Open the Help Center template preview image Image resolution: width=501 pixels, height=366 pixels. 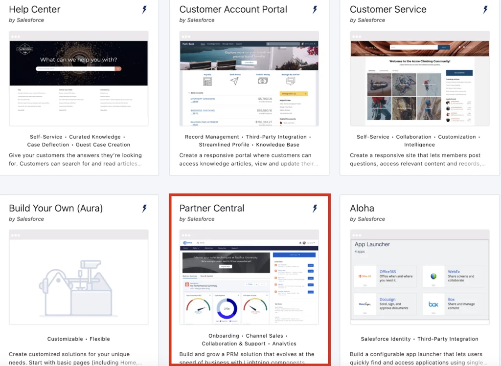click(x=79, y=79)
